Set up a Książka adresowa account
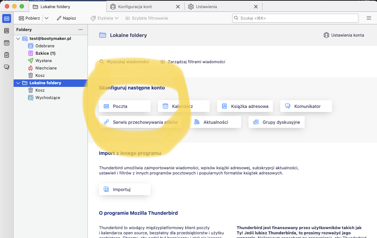The width and height of the screenshot is (377, 238). pyautogui.click(x=245, y=106)
